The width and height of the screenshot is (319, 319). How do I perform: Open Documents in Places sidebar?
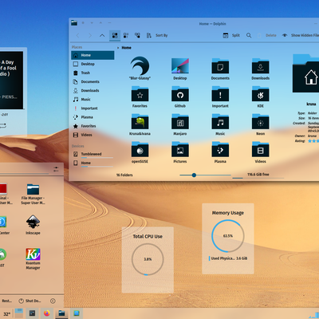[93, 81]
